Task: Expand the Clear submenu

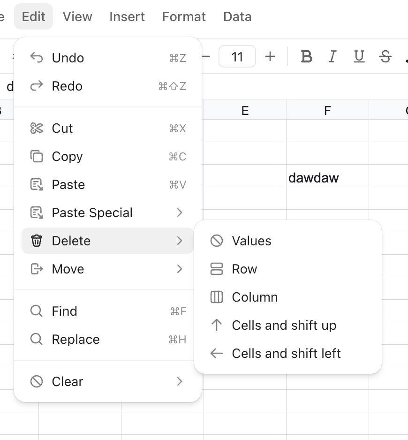Action: tap(108, 382)
